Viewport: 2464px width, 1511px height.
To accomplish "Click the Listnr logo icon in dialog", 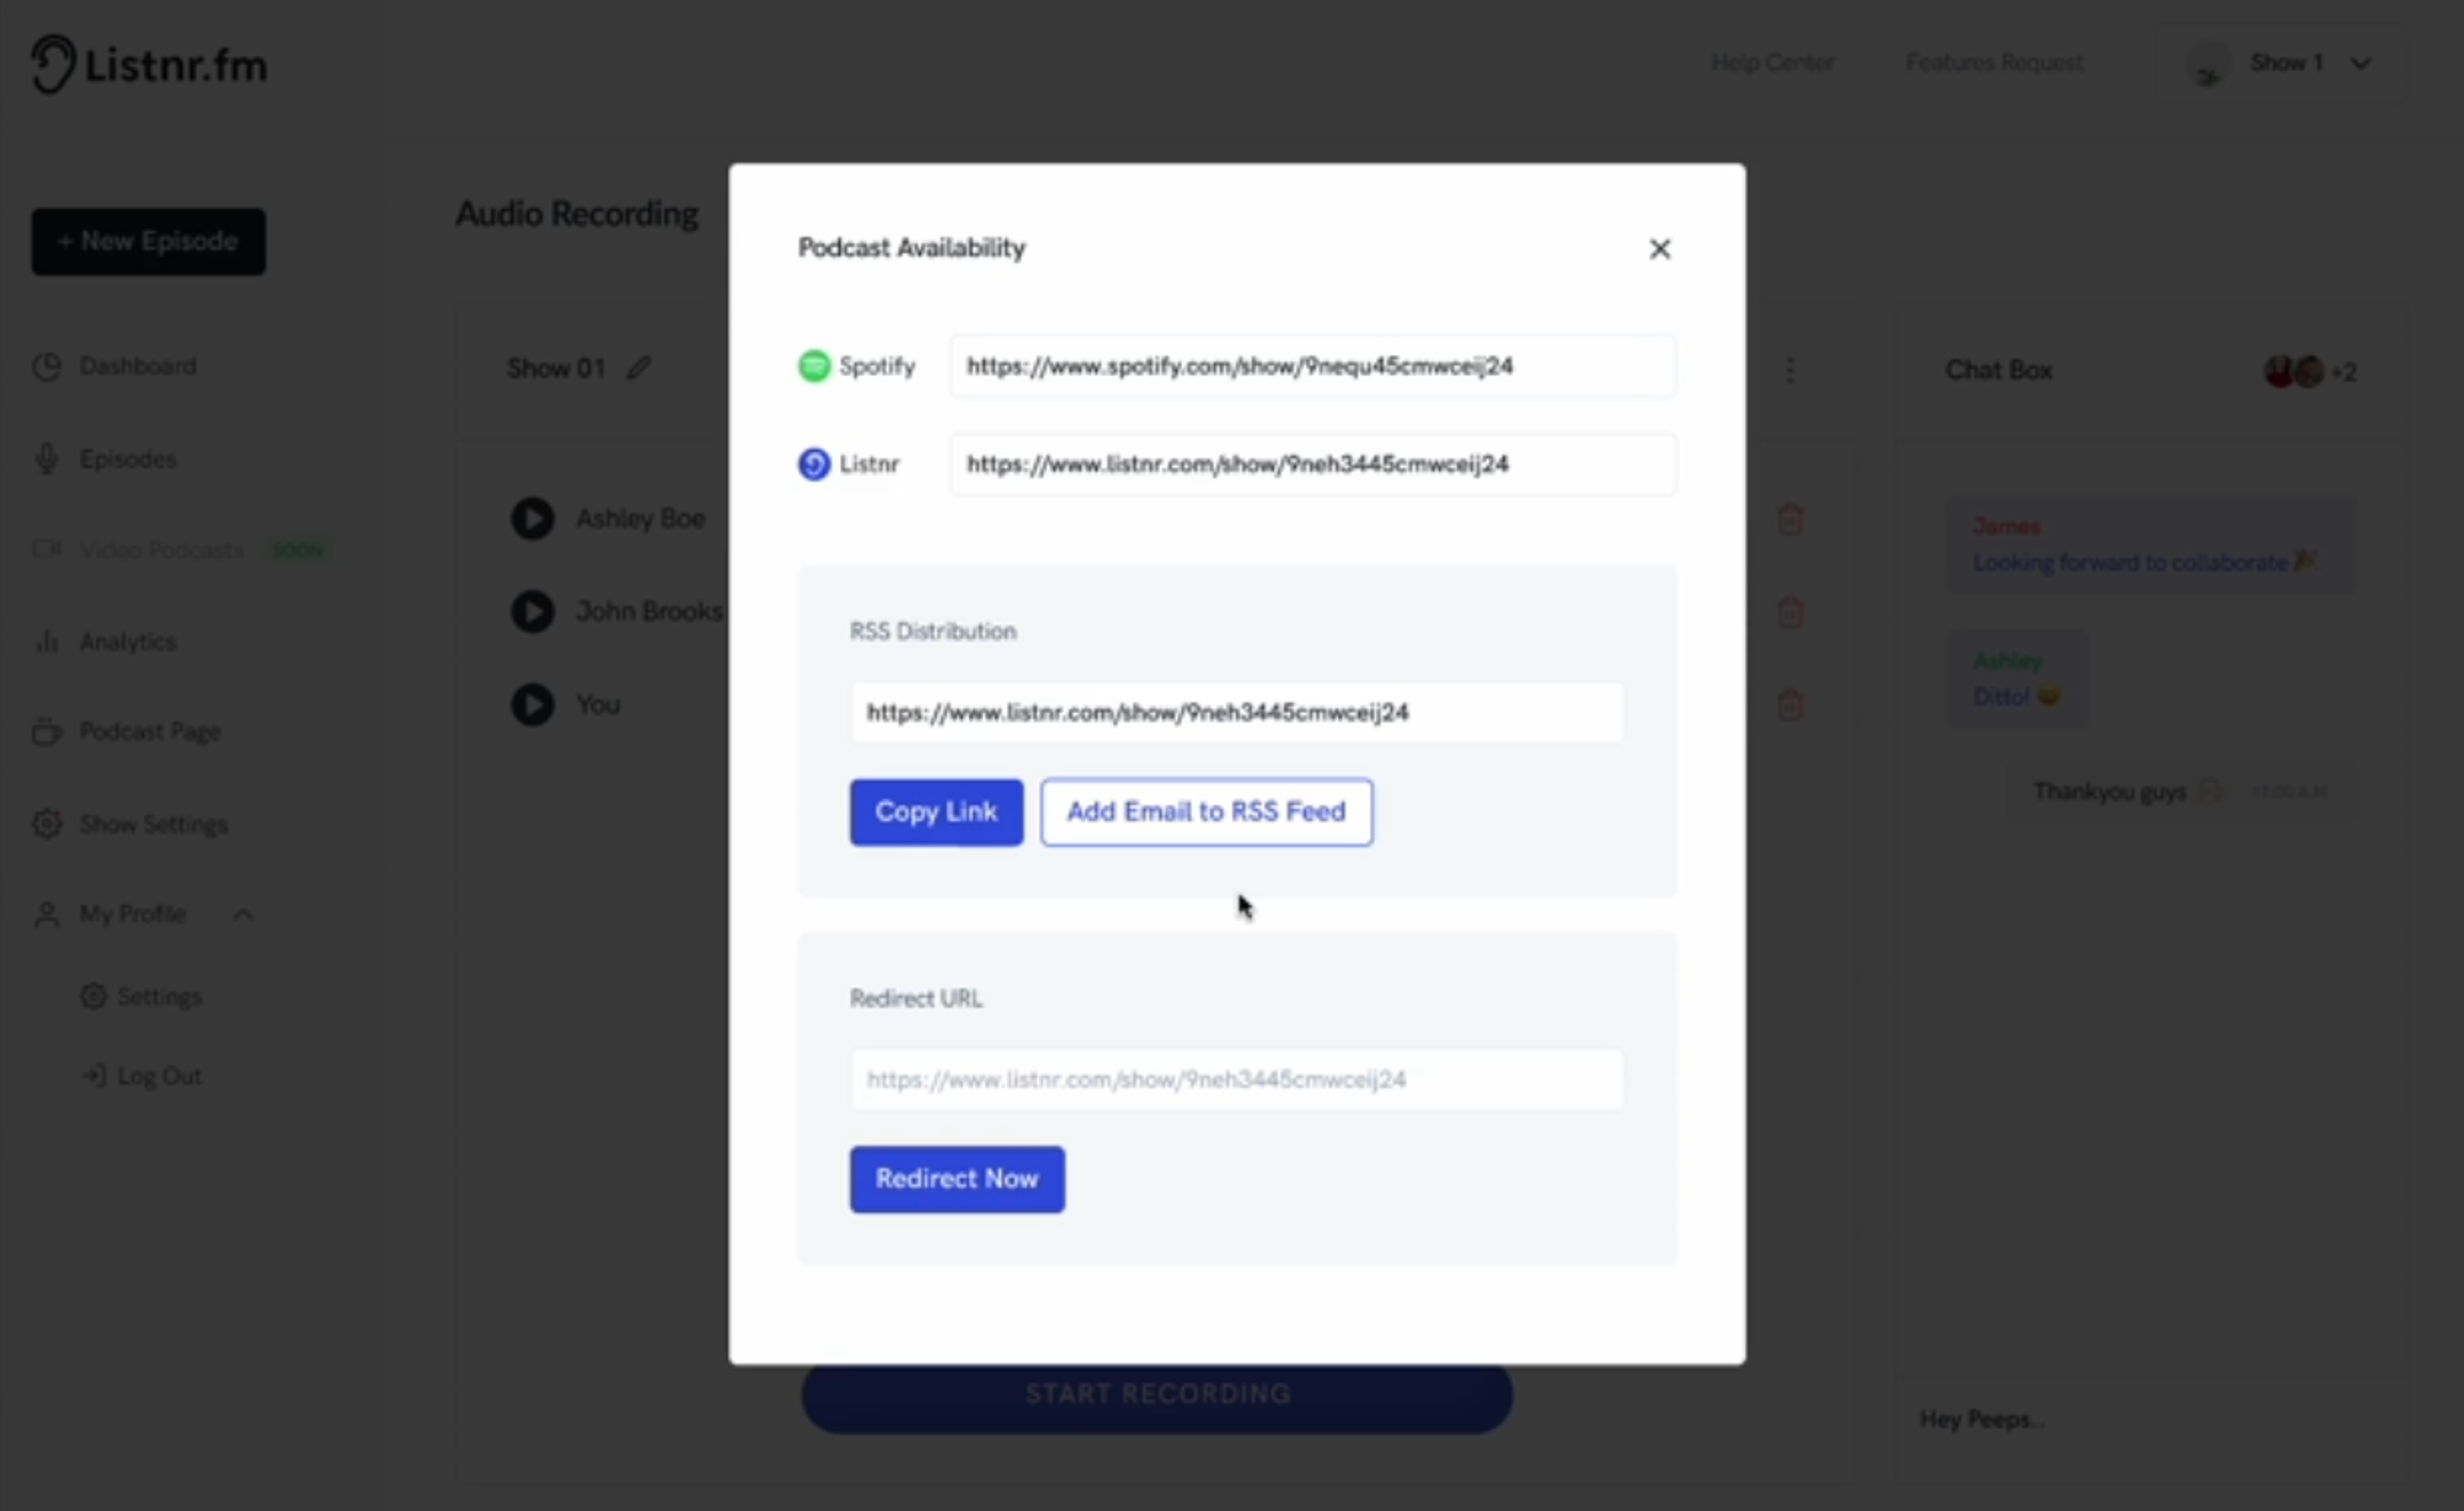I will click(x=813, y=464).
